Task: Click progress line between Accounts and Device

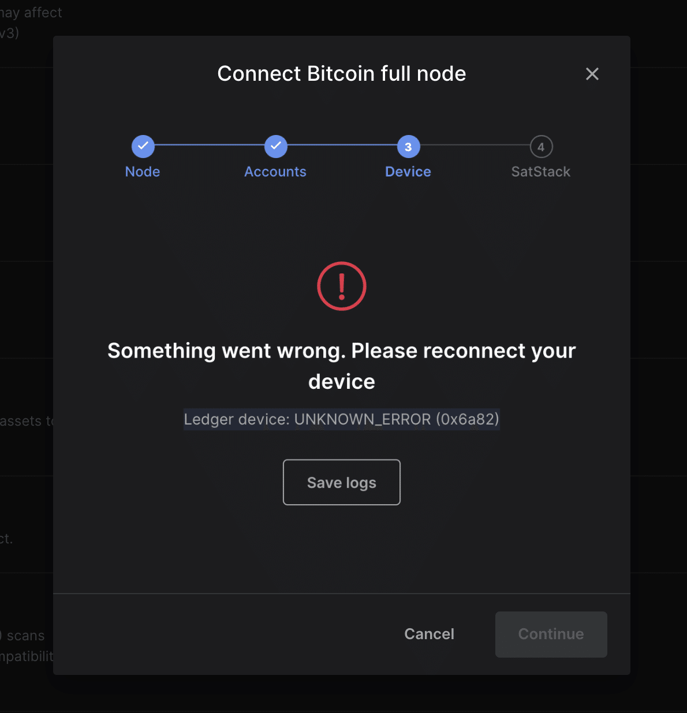Action: click(342, 145)
